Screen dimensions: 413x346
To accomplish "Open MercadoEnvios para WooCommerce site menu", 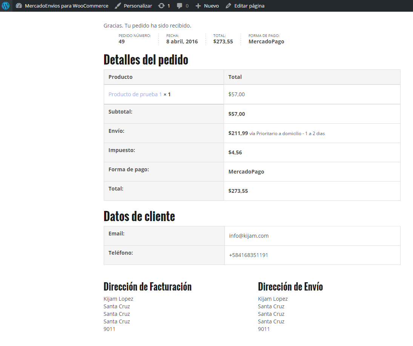I will point(66,6).
